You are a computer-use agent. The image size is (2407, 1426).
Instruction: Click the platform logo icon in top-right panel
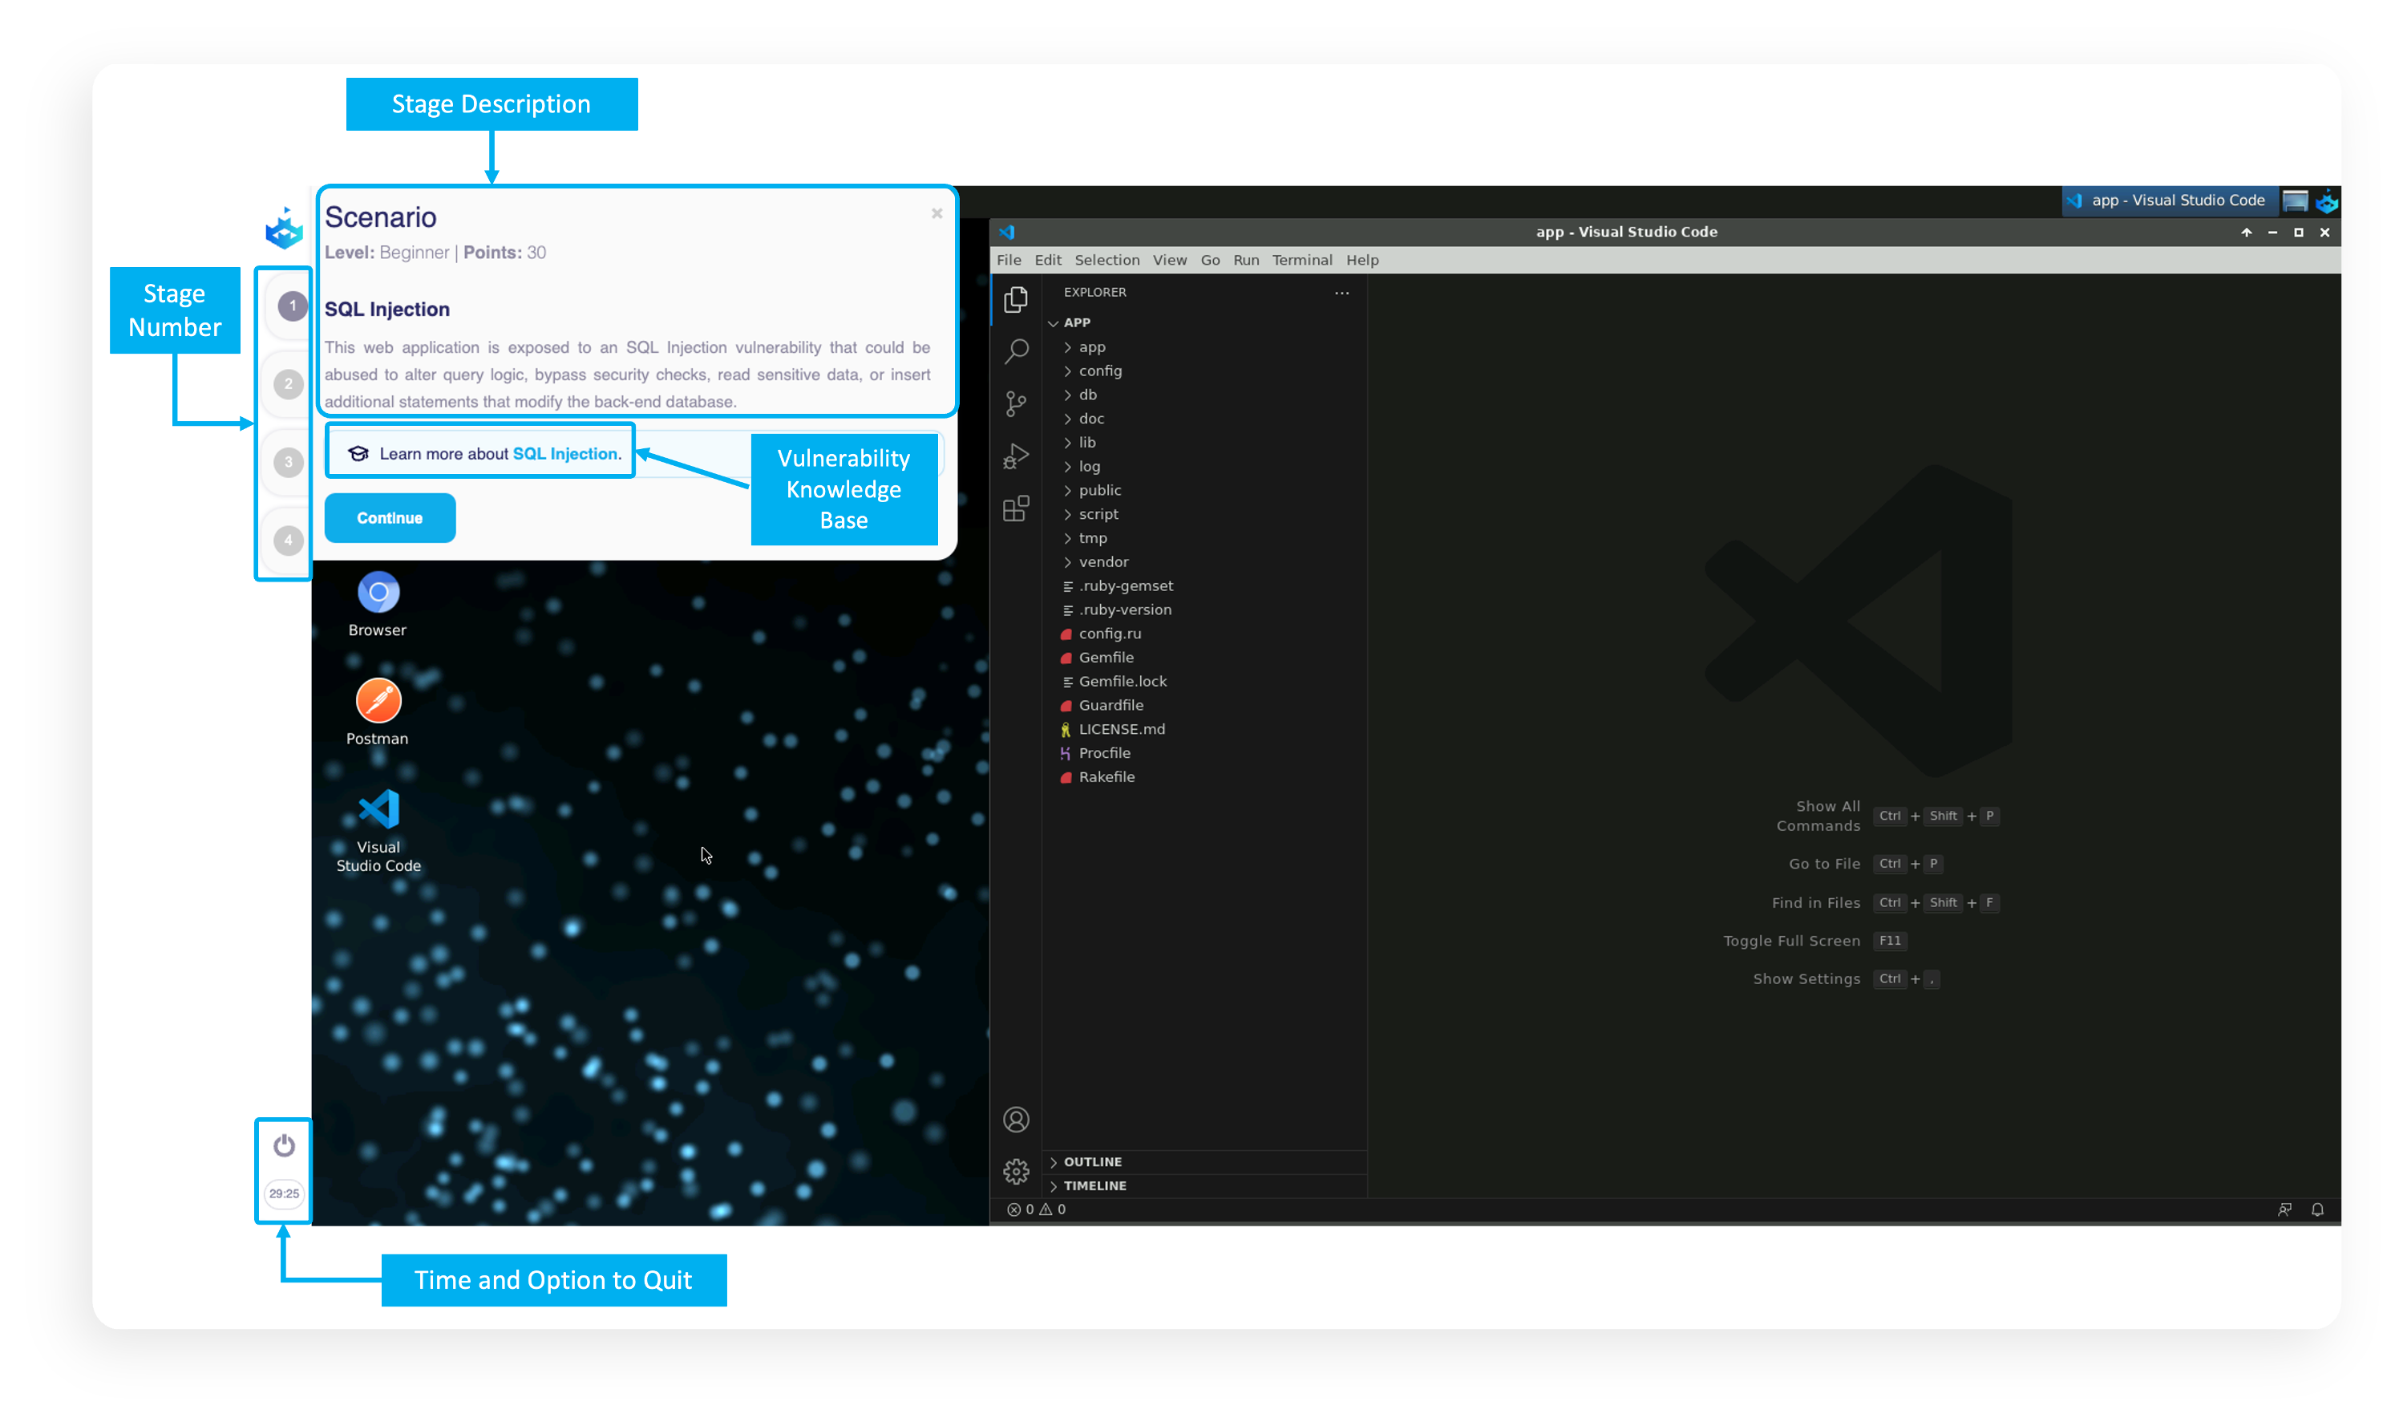pos(2326,201)
